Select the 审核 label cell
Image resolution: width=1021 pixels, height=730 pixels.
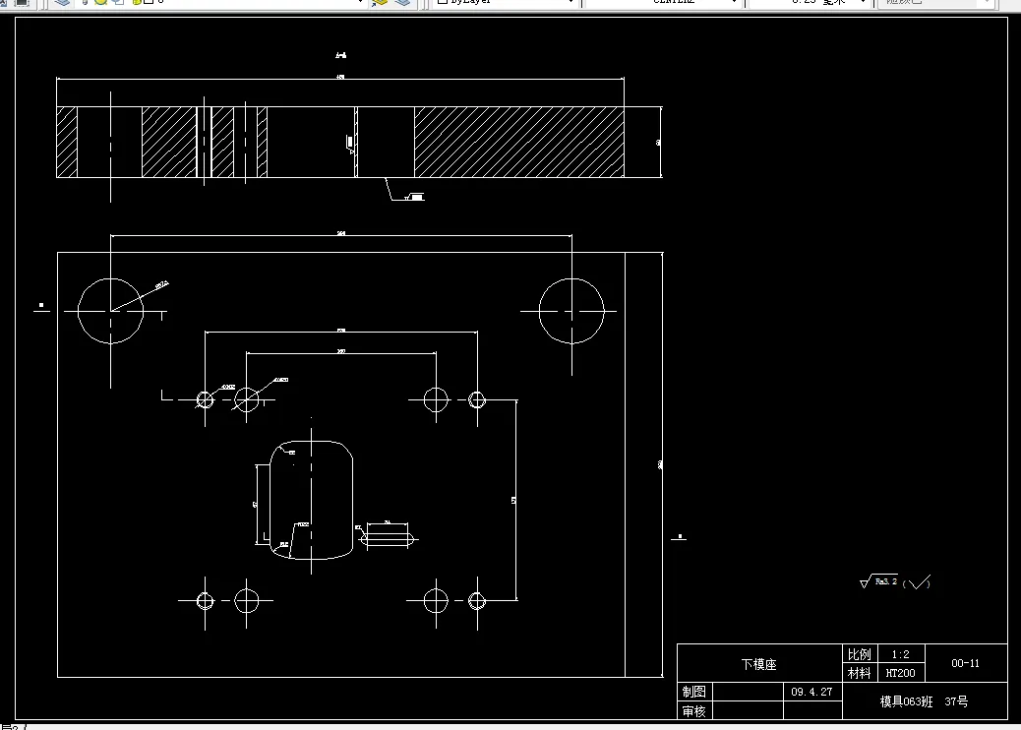[694, 711]
